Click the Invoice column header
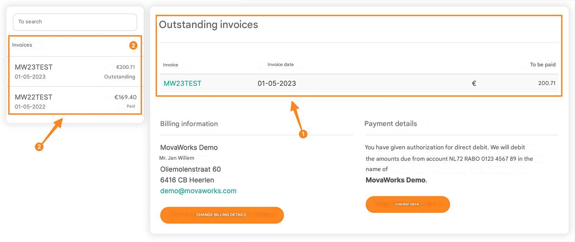The image size is (575, 242). [171, 65]
